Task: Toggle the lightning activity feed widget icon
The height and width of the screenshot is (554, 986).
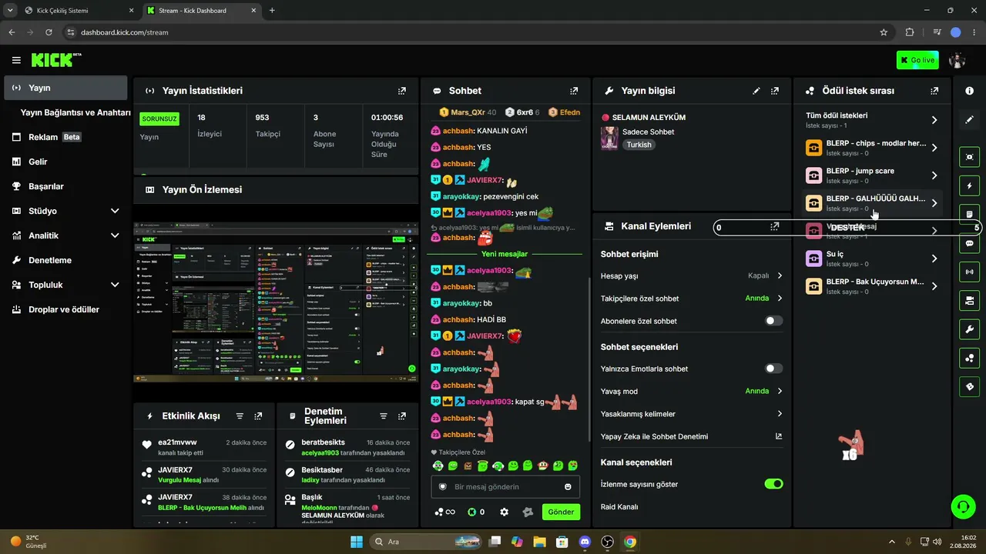Action: [x=970, y=185]
